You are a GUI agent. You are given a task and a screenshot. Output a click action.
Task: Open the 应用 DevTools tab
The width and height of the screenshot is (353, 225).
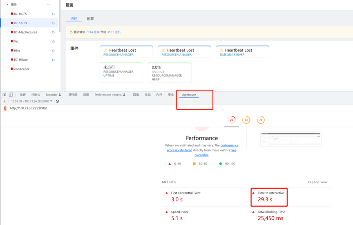click(x=86, y=95)
